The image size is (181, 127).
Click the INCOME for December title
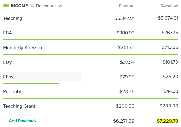33,6
